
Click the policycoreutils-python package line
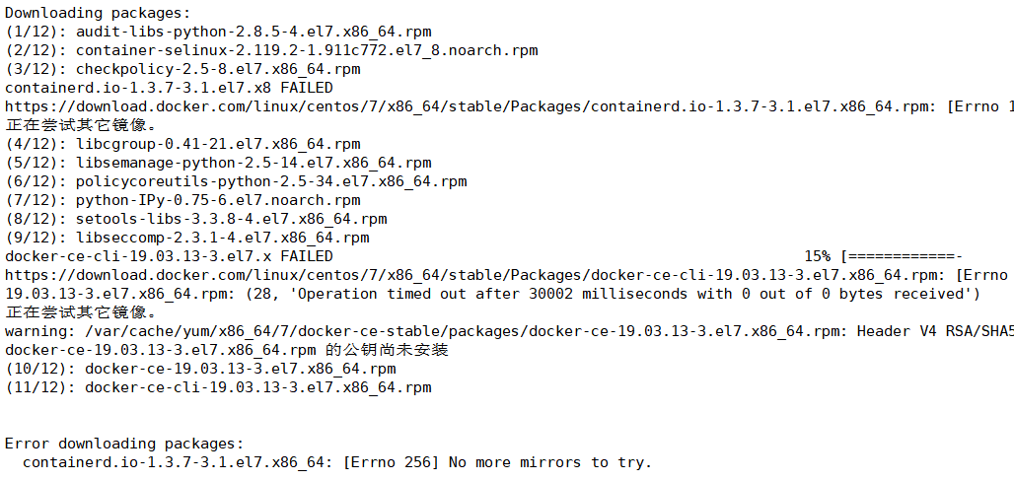point(236,181)
